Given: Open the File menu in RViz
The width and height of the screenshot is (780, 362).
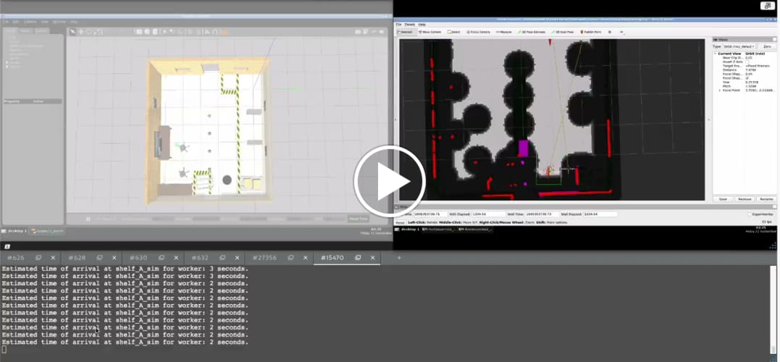Looking at the screenshot, I should (399, 25).
